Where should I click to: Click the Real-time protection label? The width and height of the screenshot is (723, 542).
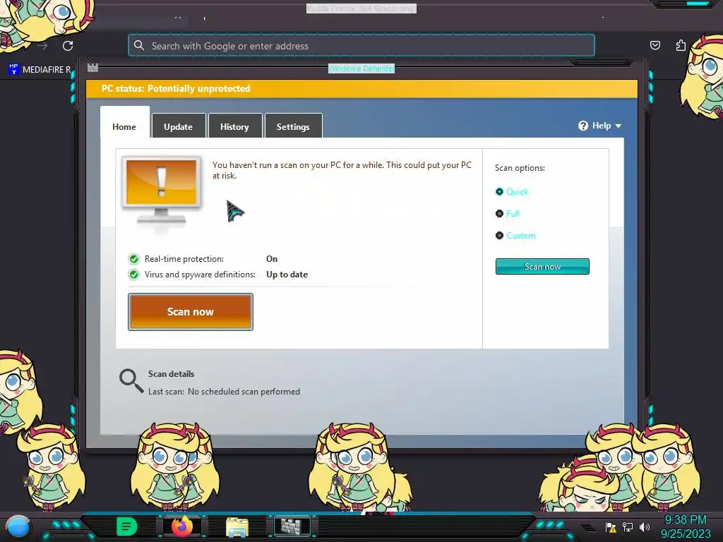pyautogui.click(x=184, y=259)
